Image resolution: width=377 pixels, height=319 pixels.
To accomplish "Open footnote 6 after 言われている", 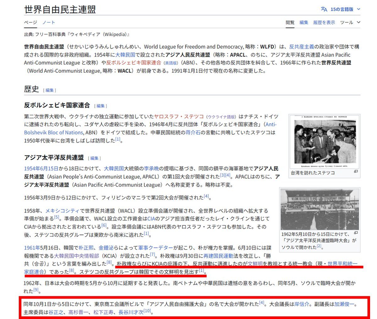I will [x=104, y=226].
